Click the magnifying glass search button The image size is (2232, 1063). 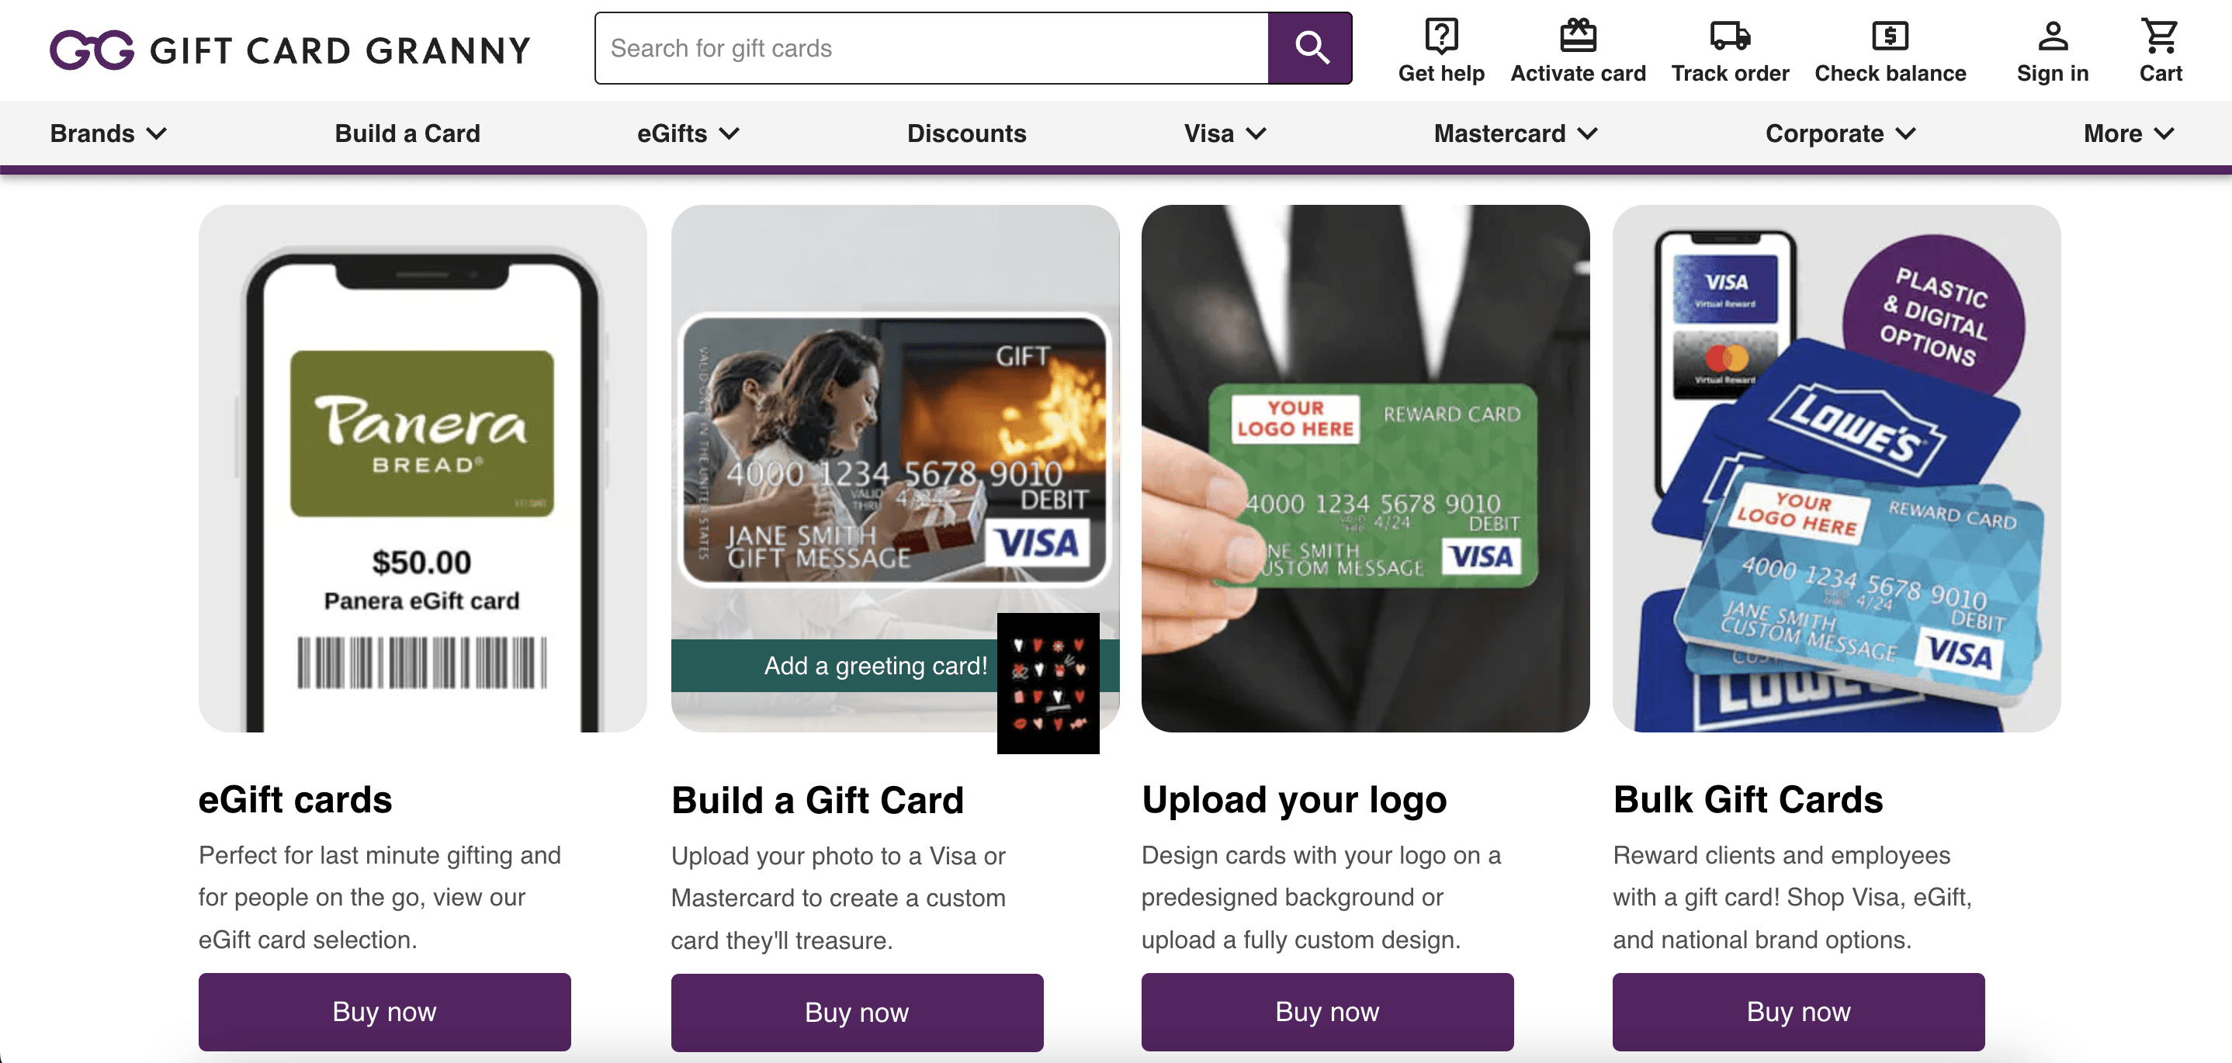click(1310, 49)
